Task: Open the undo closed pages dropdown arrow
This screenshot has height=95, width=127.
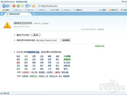Action: (x=30, y=6)
